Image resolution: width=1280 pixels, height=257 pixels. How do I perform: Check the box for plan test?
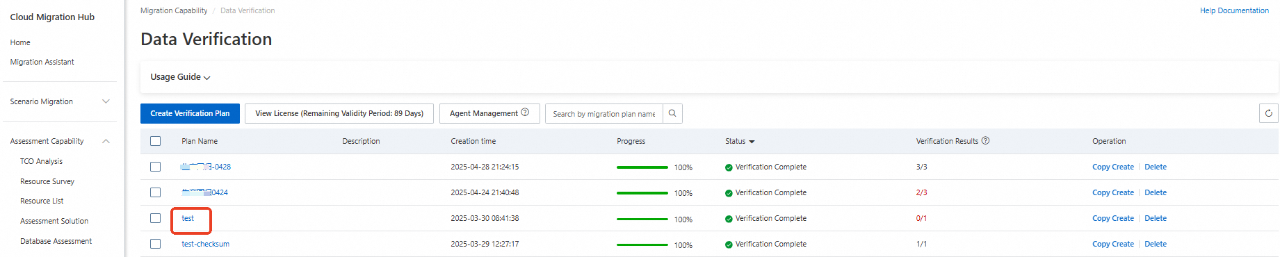pyautogui.click(x=155, y=218)
